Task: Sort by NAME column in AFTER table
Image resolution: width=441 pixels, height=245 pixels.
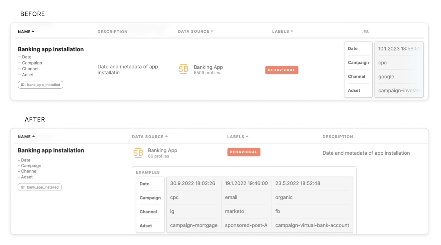Action: pos(26,137)
